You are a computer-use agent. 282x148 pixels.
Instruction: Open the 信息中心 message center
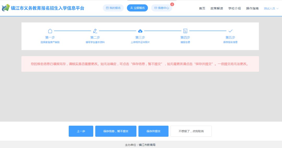pos(162,8)
